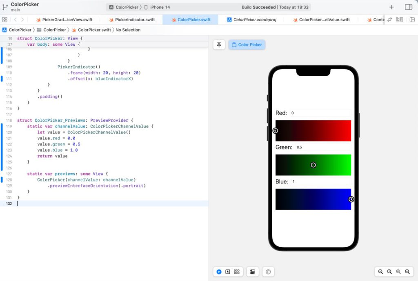Click the red channel picker indicator
This screenshot has width=418, height=281.
pyautogui.click(x=276, y=131)
